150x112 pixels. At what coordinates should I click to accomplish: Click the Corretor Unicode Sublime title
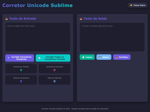37,5
